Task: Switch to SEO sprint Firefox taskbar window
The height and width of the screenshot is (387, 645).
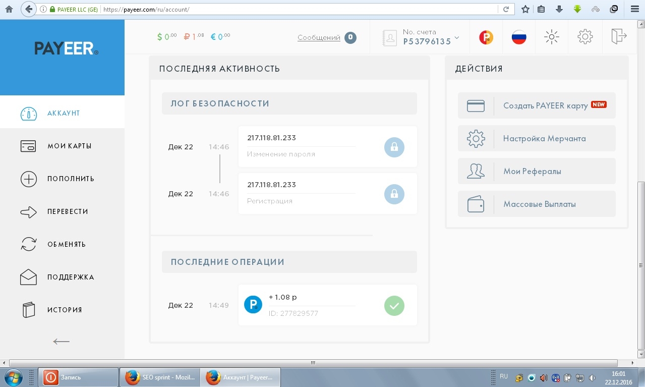Action: [160, 377]
